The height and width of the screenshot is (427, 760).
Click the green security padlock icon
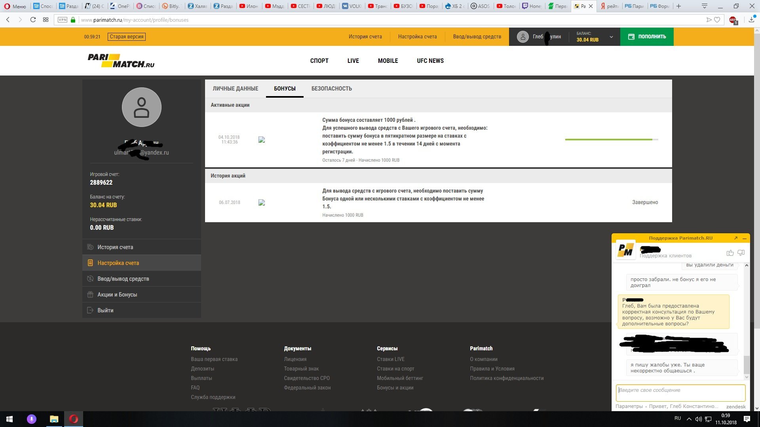(73, 20)
